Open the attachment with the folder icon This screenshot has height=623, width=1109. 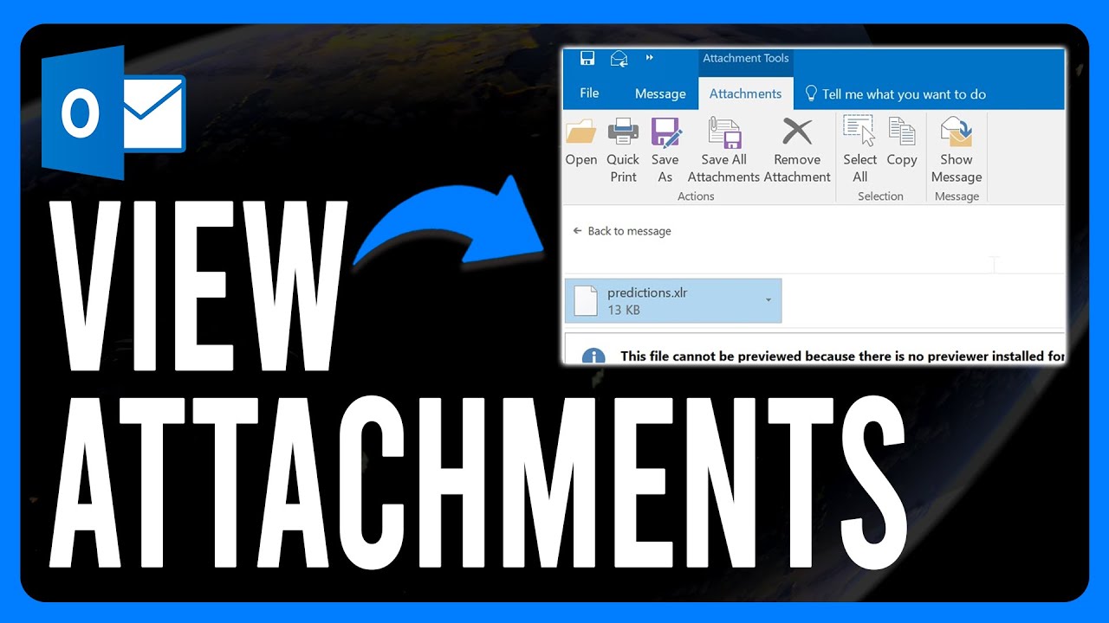[x=580, y=132]
